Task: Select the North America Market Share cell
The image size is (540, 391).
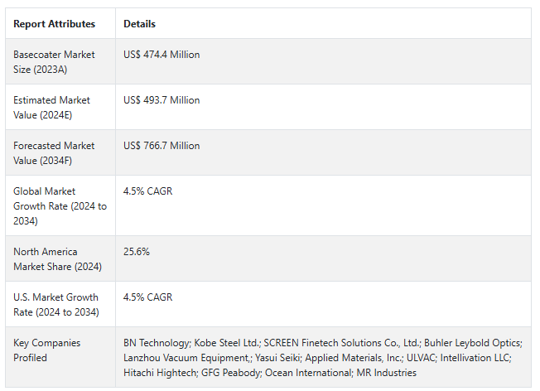Action: (x=60, y=258)
